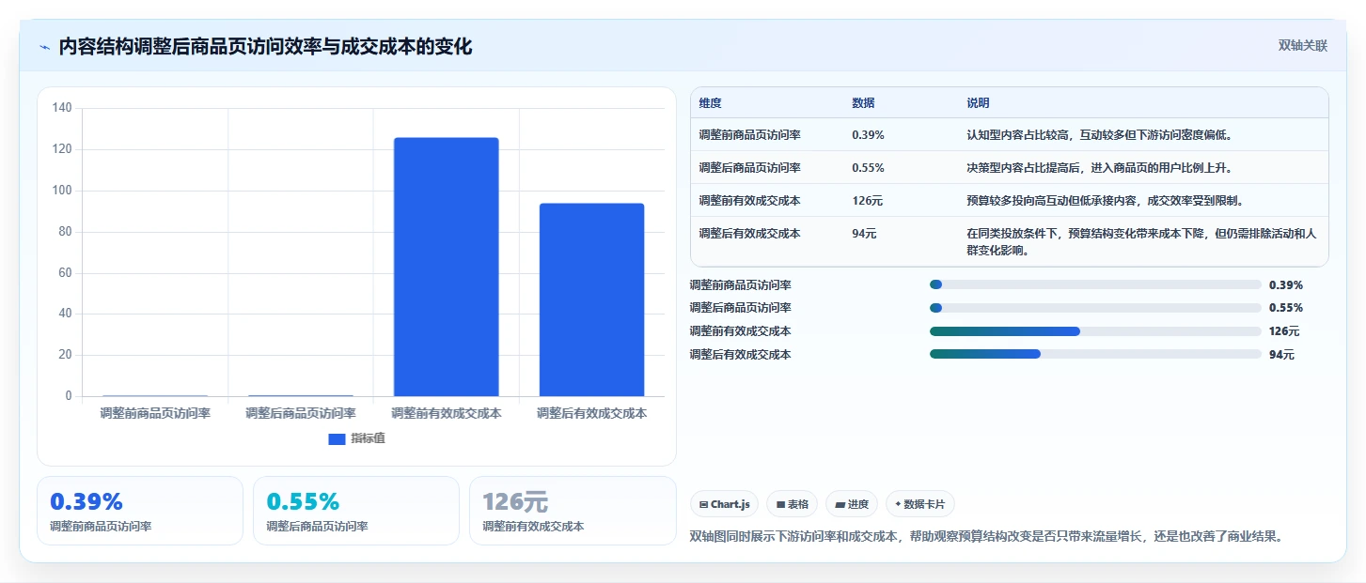Image resolution: width=1366 pixels, height=583 pixels.
Task: Click the 调整后商品页访问率 axis label
Action: pyautogui.click(x=301, y=413)
